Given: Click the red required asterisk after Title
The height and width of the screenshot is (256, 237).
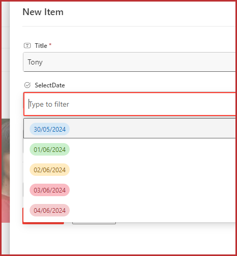Looking at the screenshot, I should click(50, 45).
